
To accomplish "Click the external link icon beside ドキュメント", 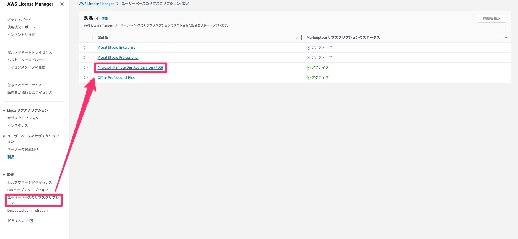I will [31, 221].
